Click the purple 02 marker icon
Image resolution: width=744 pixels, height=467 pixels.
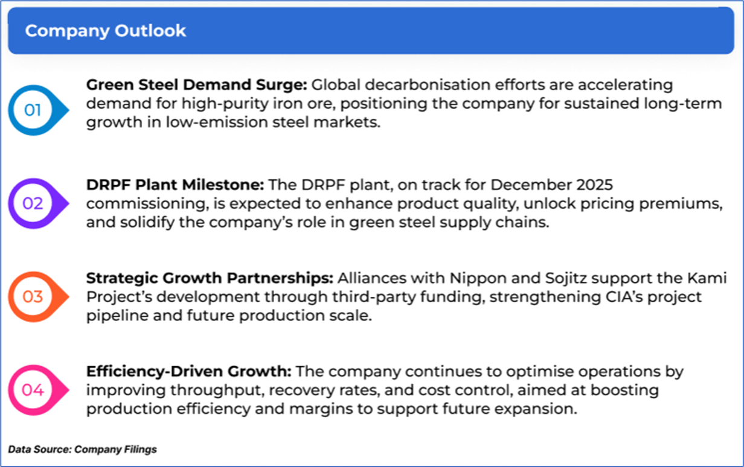pos(33,203)
